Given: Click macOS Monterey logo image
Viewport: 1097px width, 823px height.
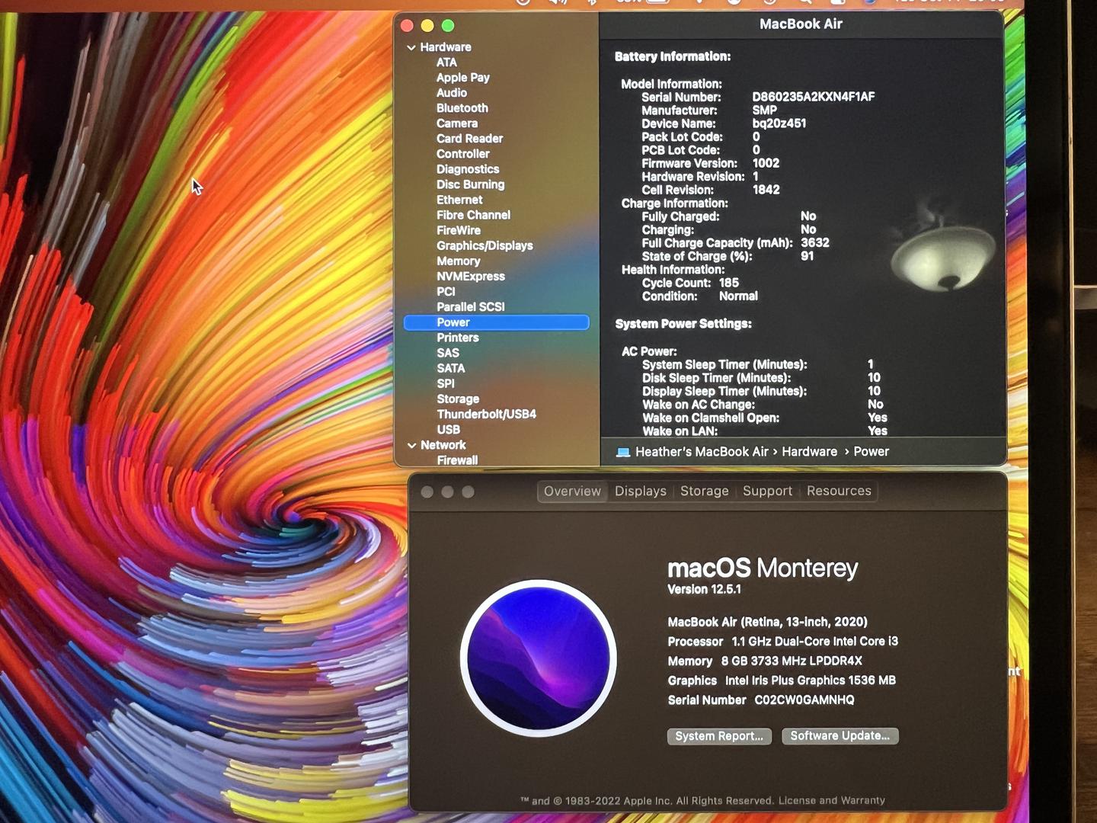Looking at the screenshot, I should [539, 658].
